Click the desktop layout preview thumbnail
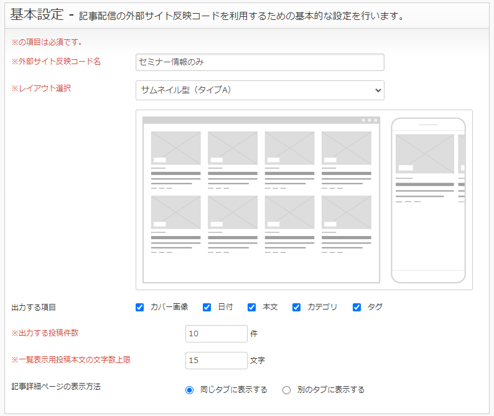Screen dimensions: 494x416 click(x=261, y=200)
